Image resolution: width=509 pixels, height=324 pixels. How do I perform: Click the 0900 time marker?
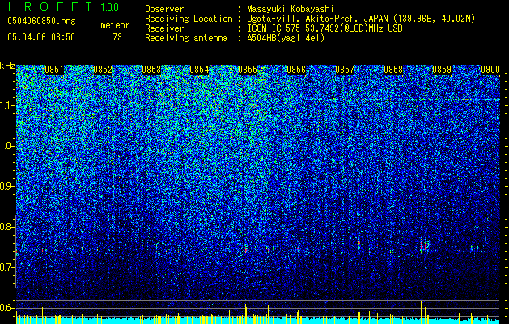[x=490, y=70]
